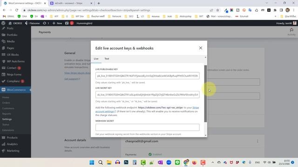Go to WooCommerce Customers submenu
The height and width of the screenshot is (167, 298).
[8, 108]
